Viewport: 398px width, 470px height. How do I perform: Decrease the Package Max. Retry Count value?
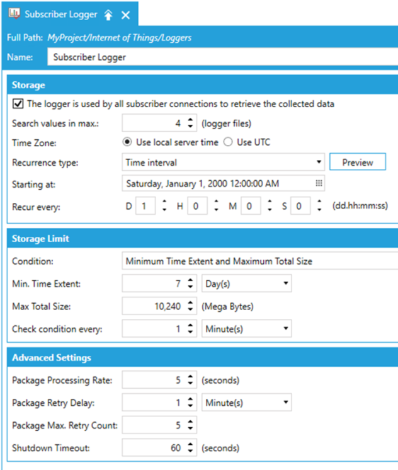click(190, 428)
